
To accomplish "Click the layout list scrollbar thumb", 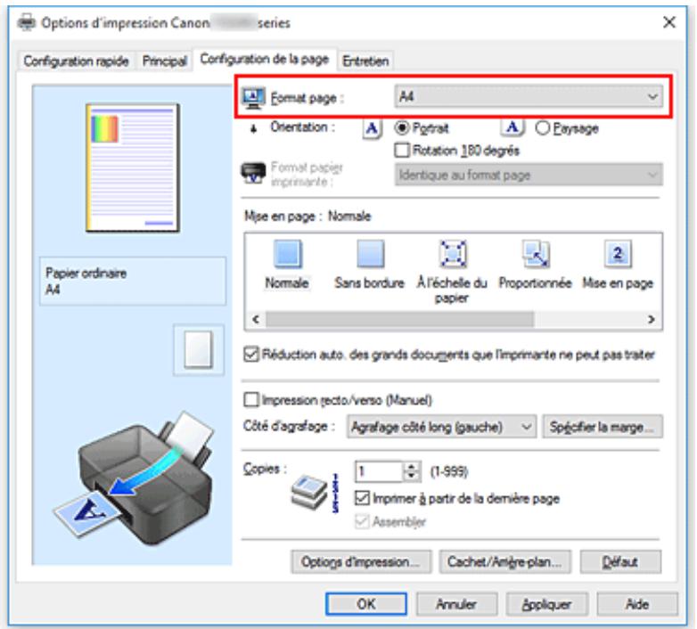I will coord(400,319).
